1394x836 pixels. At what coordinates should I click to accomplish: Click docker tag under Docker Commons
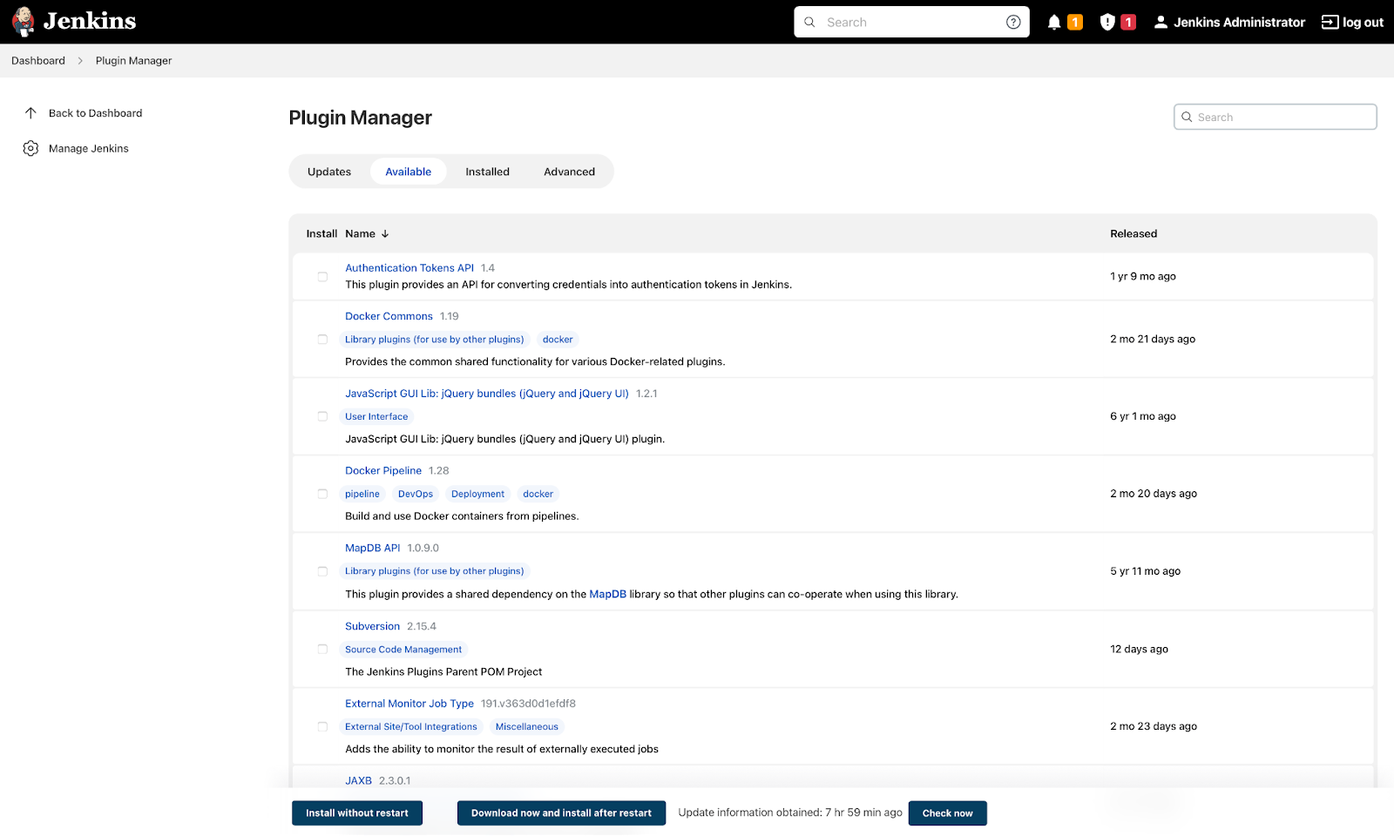[x=558, y=340]
